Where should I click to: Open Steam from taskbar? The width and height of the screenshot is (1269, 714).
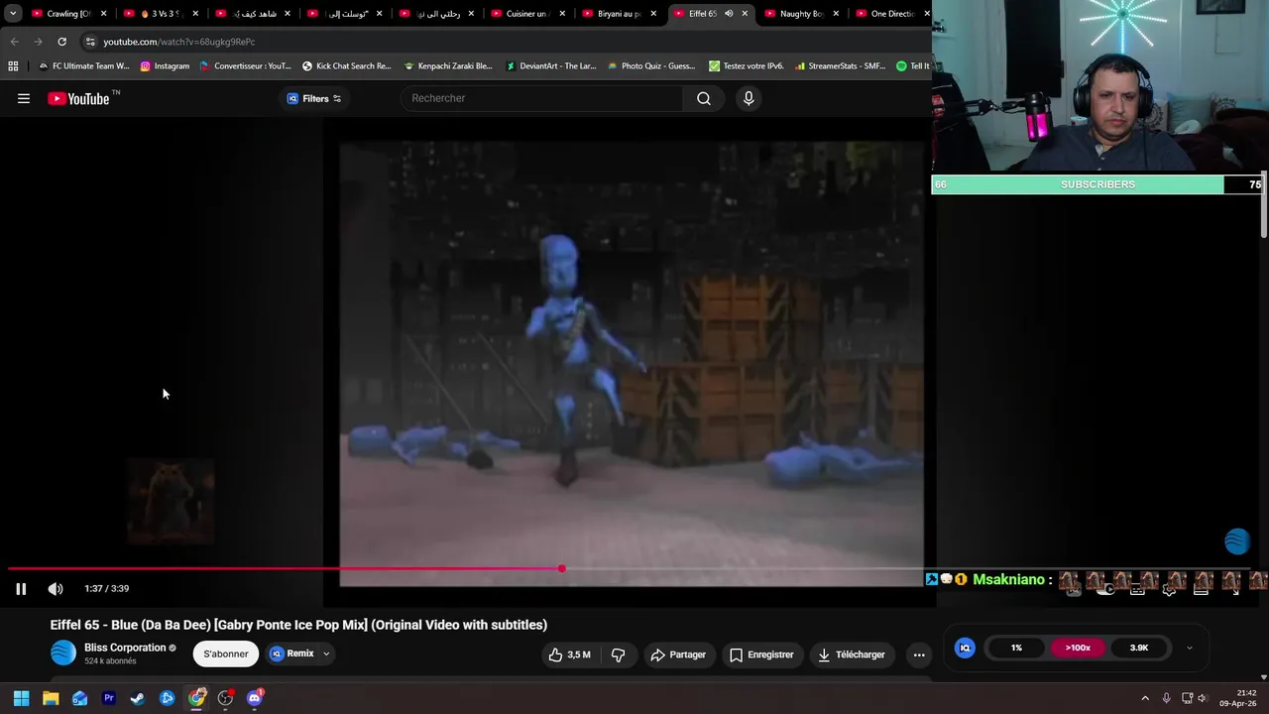(x=138, y=698)
